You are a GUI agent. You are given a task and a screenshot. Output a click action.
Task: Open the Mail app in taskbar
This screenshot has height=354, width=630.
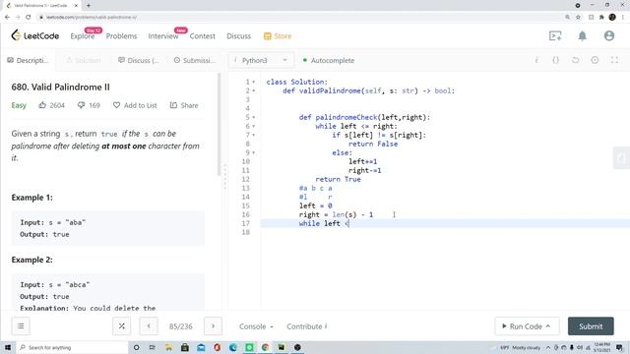pos(201,347)
